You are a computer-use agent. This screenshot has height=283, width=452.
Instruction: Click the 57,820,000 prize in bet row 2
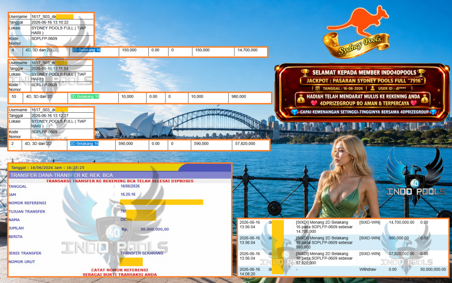[245, 144]
